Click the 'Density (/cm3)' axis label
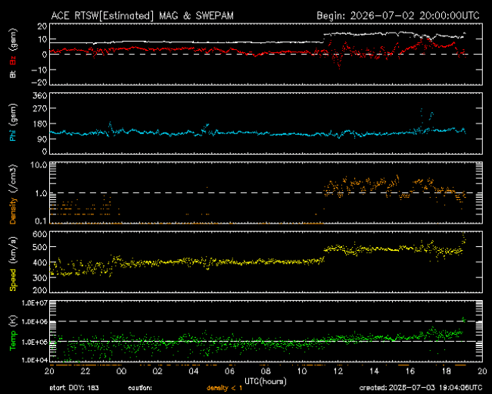The width and height of the screenshot is (492, 394). pyautogui.click(x=13, y=194)
